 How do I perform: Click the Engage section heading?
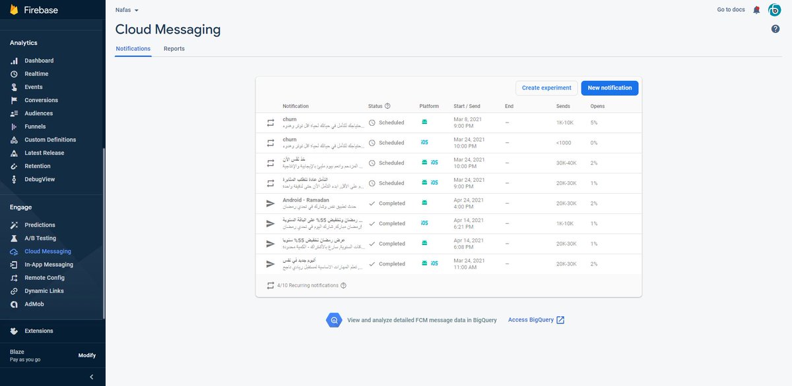(20, 207)
